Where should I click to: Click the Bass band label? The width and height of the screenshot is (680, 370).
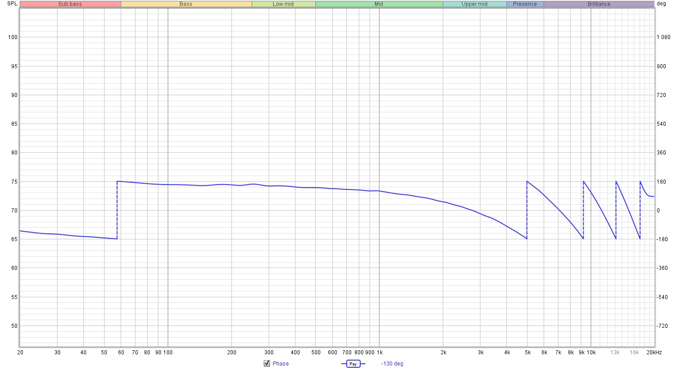point(186,4)
